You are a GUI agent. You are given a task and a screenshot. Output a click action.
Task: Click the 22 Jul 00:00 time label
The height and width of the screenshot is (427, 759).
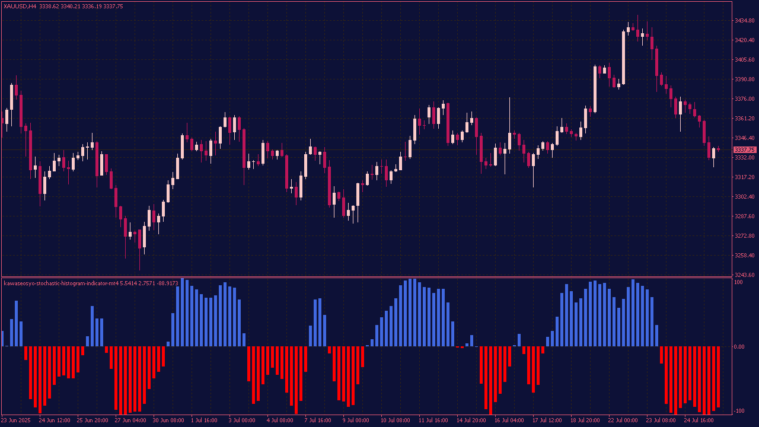click(623, 420)
